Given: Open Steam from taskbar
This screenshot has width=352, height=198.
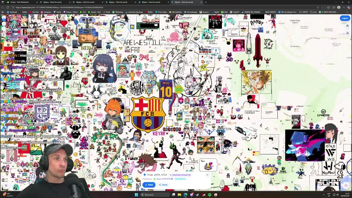Looking at the screenshot, I should pyautogui.click(x=197, y=195).
